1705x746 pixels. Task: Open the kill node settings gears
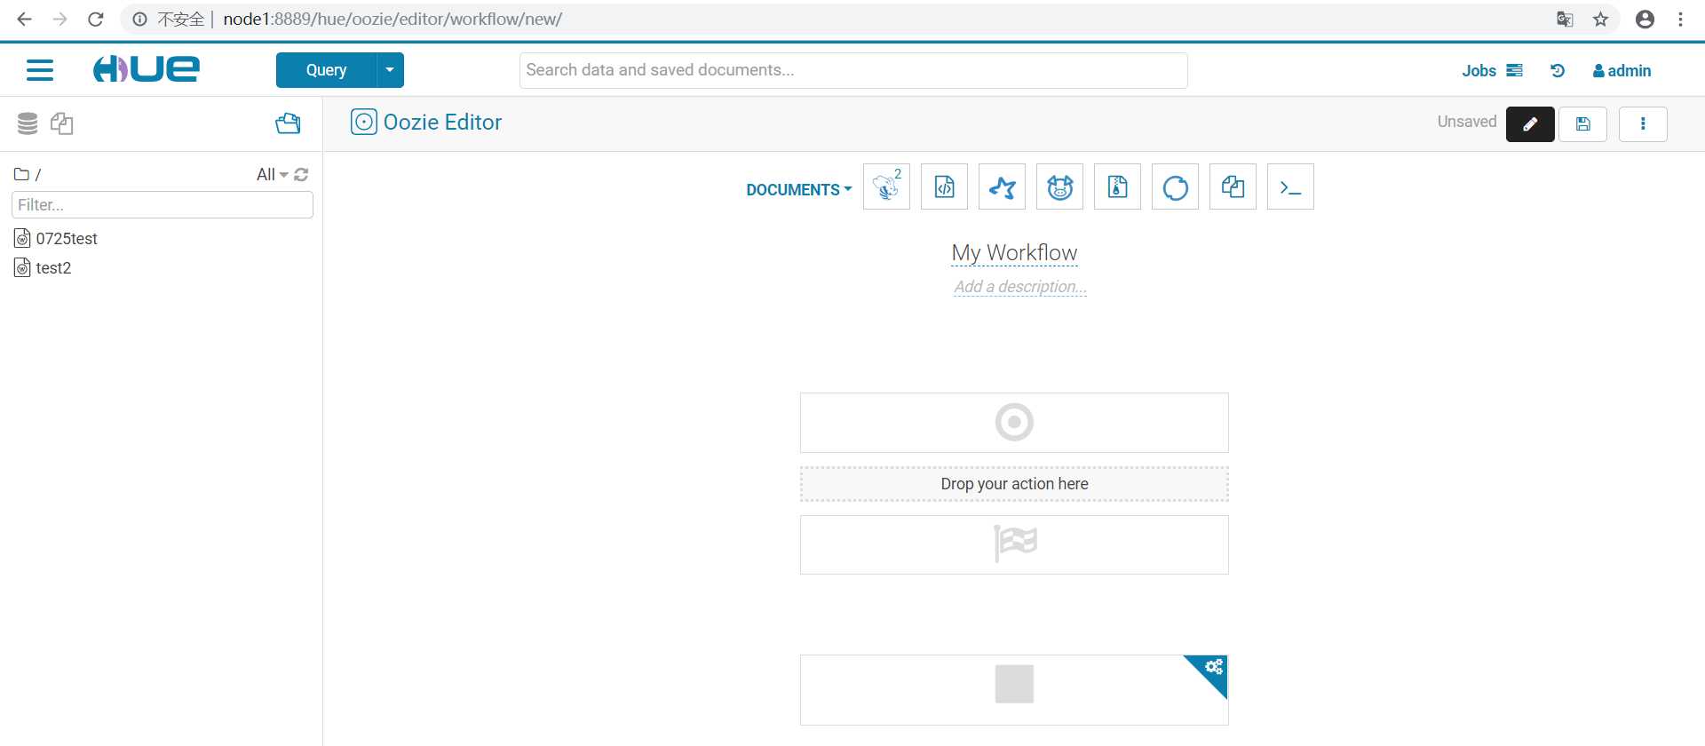point(1214,666)
